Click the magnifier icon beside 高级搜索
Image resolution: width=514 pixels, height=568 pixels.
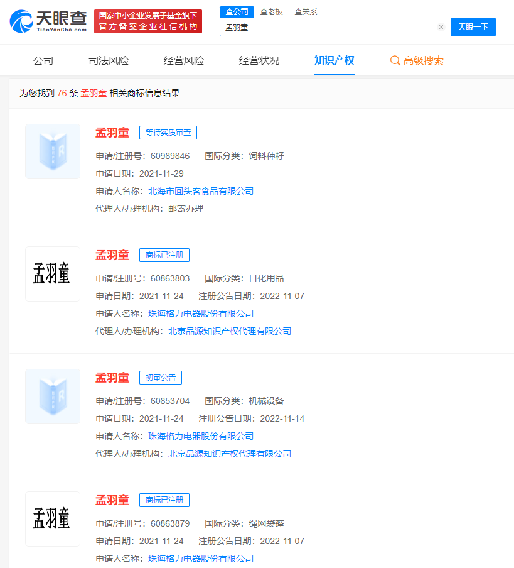coord(395,60)
